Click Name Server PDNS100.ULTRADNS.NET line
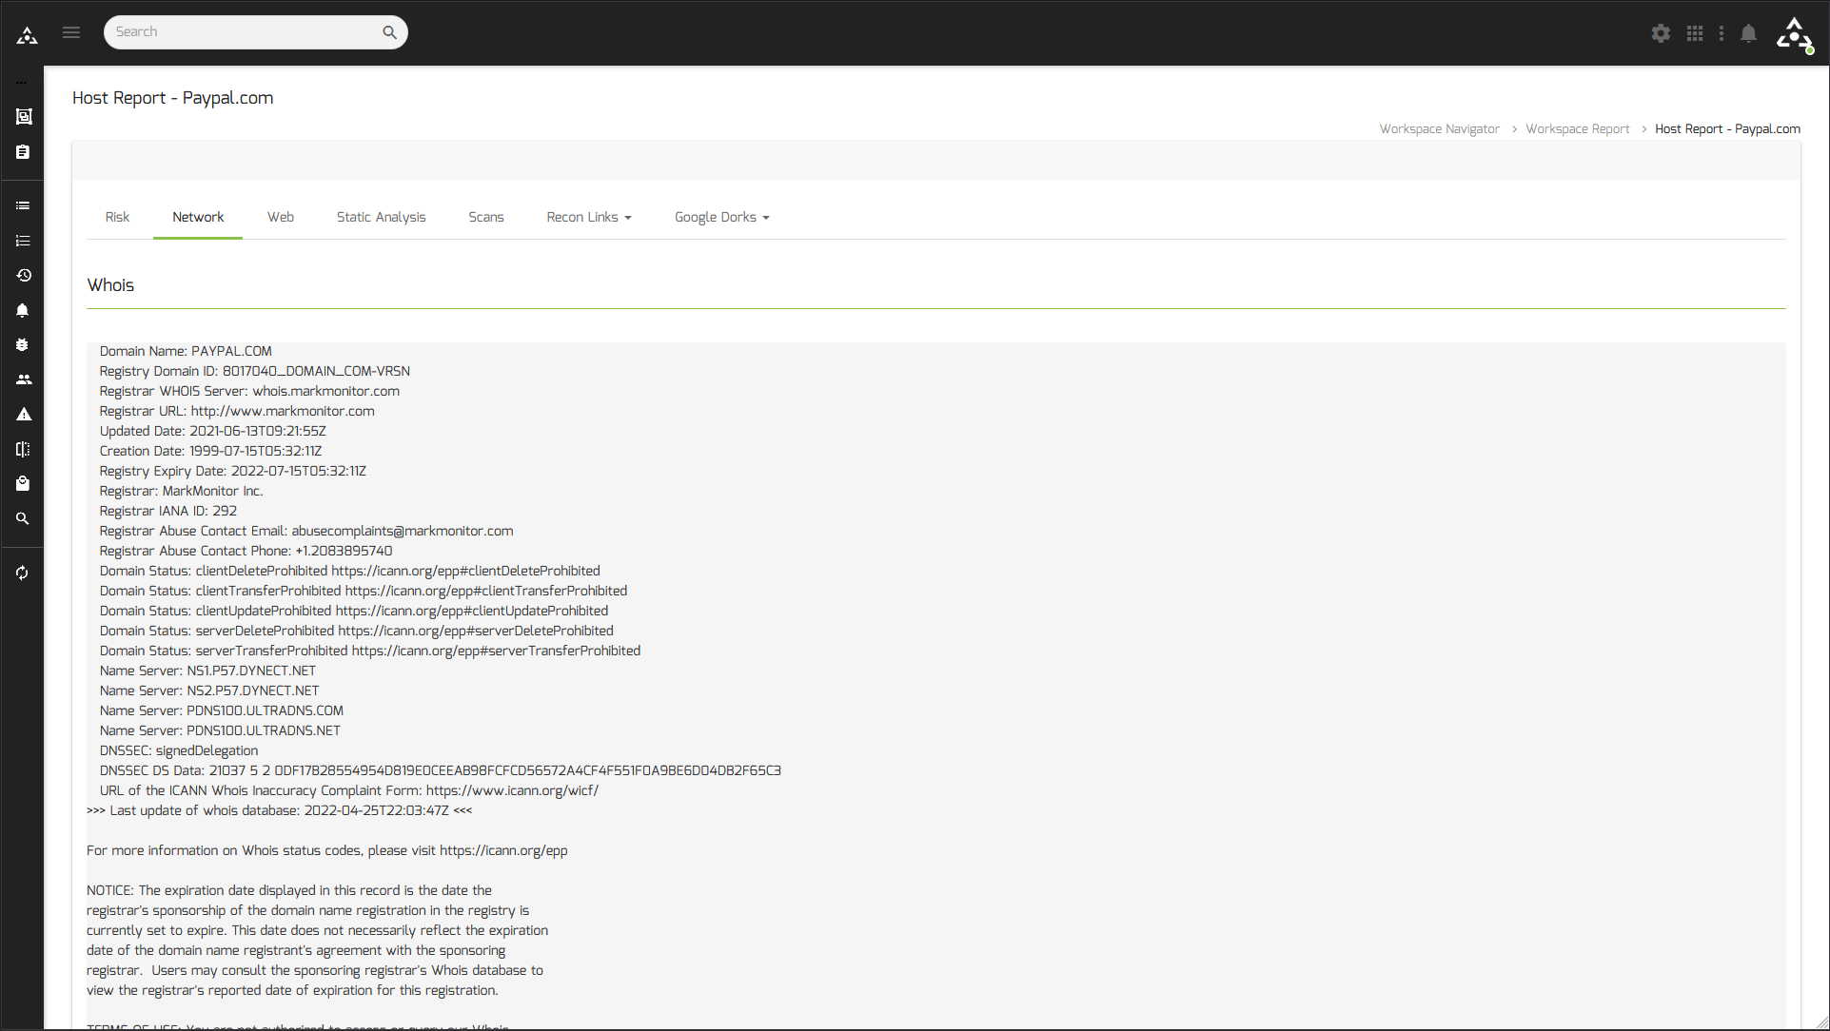 (220, 730)
